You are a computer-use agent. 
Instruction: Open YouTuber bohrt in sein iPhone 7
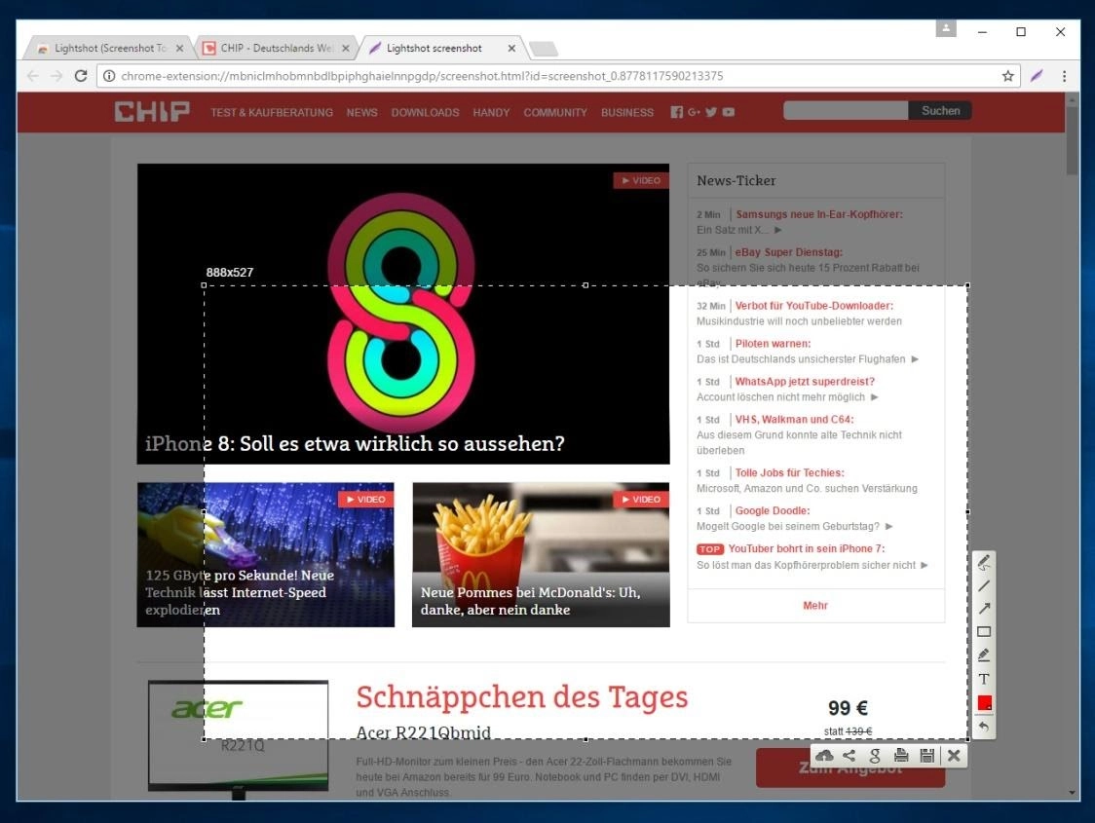(x=807, y=548)
